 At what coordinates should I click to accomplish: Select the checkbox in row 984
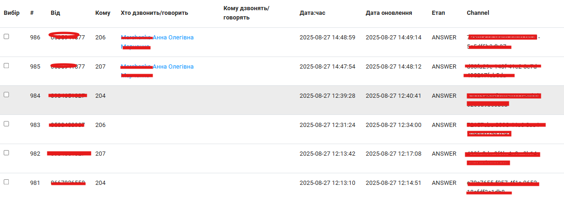coord(6,95)
